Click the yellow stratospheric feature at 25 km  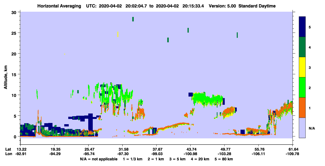[118, 34]
